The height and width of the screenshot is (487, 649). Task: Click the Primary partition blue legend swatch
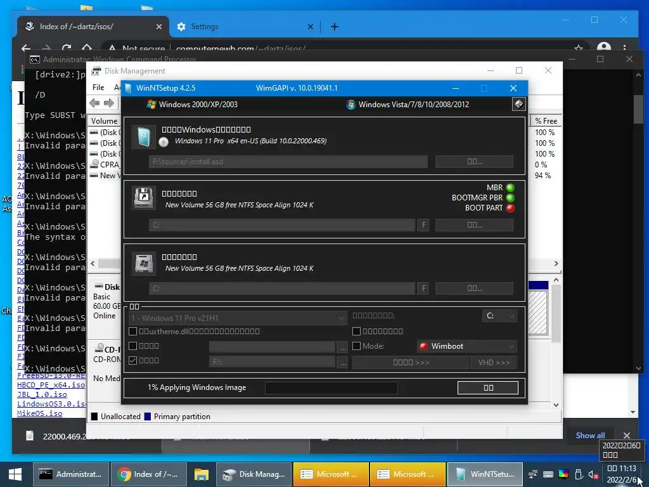pos(147,417)
